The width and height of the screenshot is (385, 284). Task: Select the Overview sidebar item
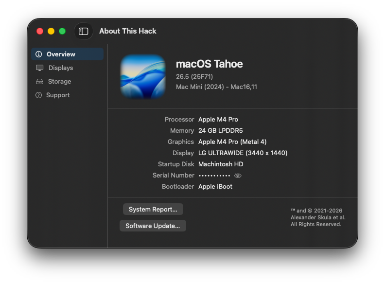[67, 54]
